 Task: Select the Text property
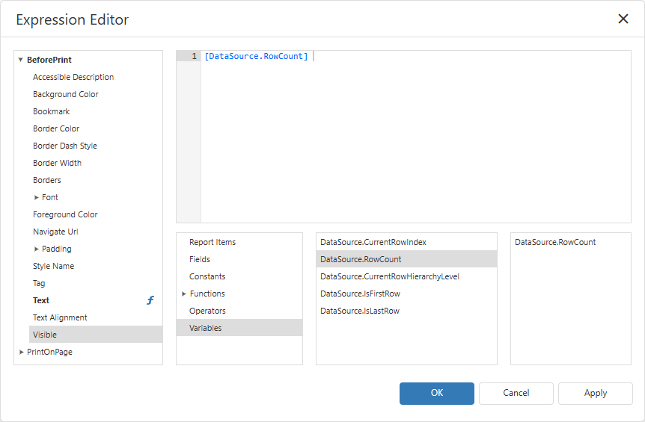[40, 300]
